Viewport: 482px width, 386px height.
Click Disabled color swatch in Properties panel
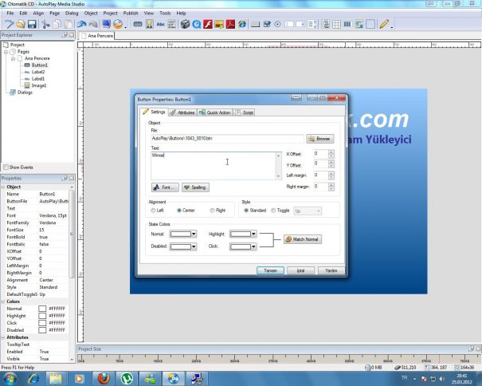click(x=42, y=330)
